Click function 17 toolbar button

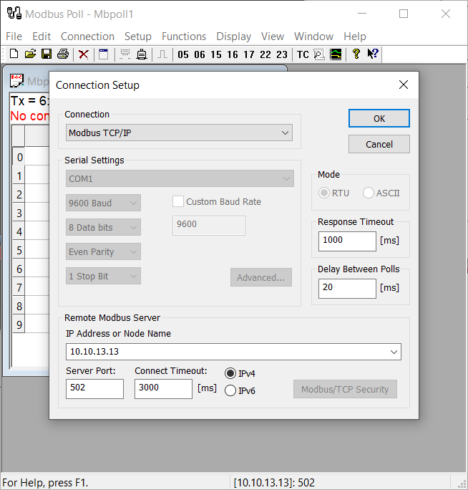[249, 54]
